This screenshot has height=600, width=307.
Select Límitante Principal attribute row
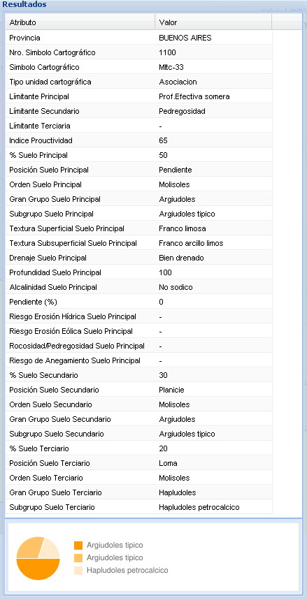click(138, 96)
